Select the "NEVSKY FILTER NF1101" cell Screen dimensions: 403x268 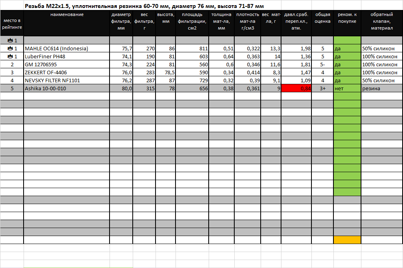coord(67,80)
